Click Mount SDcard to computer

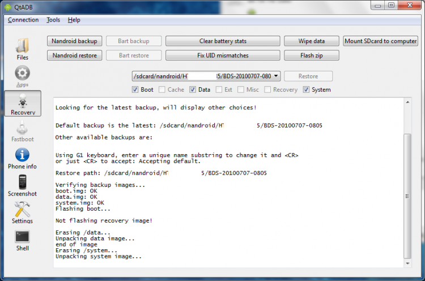[x=381, y=41]
